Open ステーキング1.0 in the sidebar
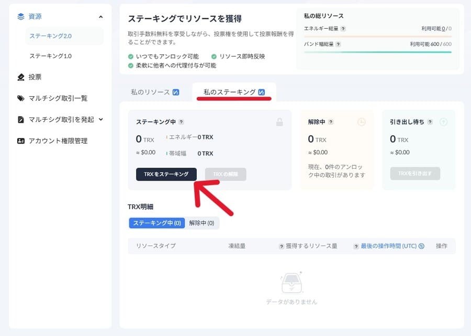The width and height of the screenshot is (471, 336). pyautogui.click(x=50, y=56)
